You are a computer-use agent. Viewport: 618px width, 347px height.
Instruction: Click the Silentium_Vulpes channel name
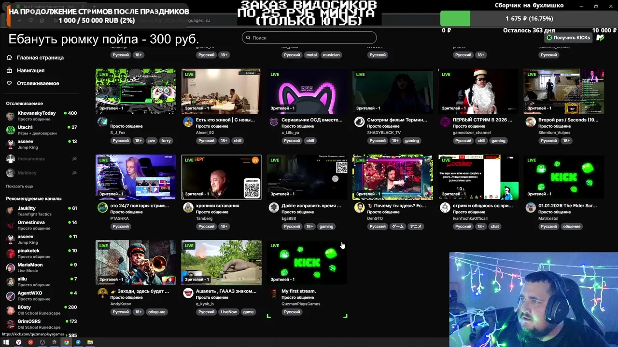click(x=555, y=133)
